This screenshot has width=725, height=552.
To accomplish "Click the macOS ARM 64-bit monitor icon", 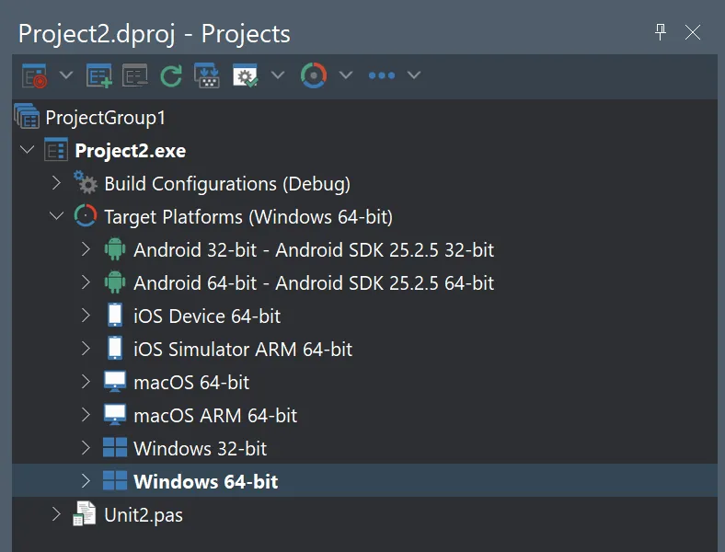I will [x=115, y=415].
